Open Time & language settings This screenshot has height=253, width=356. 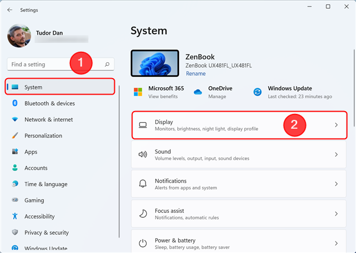coord(60,184)
